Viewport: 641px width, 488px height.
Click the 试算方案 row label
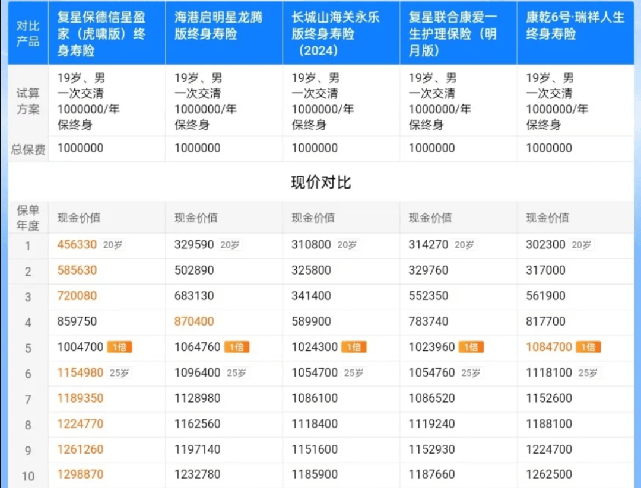pyautogui.click(x=28, y=101)
